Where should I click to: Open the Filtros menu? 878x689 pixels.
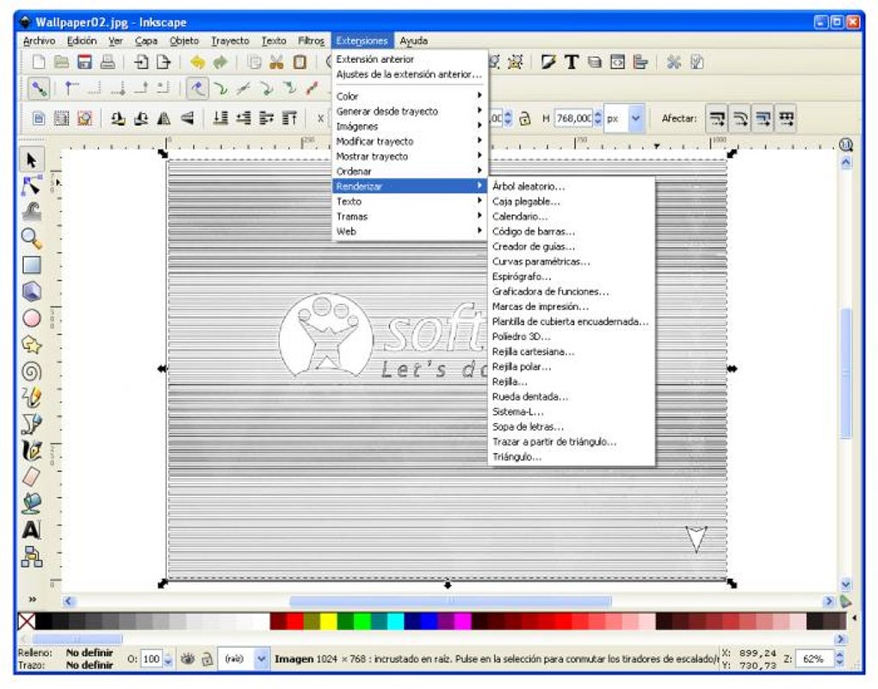311,40
